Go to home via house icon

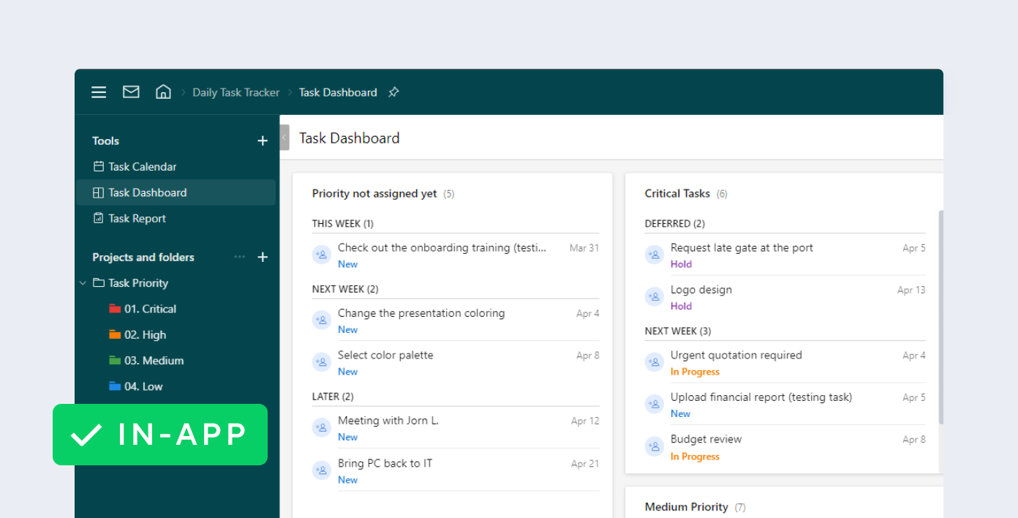point(163,92)
